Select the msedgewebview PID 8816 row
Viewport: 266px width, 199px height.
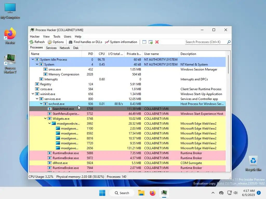[x=127, y=138]
